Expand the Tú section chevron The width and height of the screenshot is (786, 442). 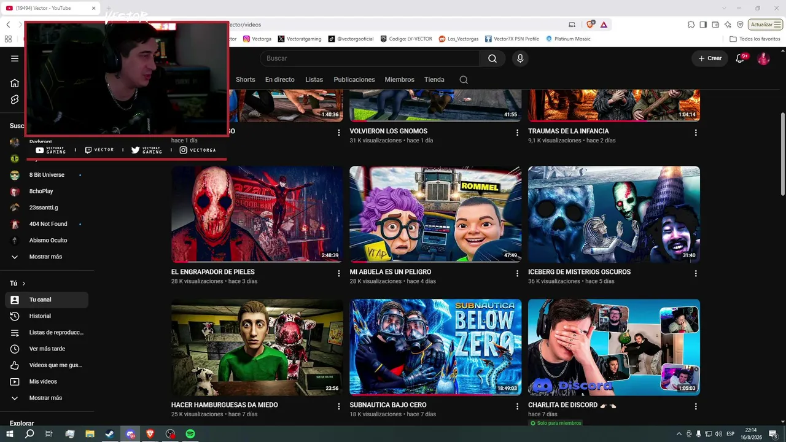click(24, 284)
